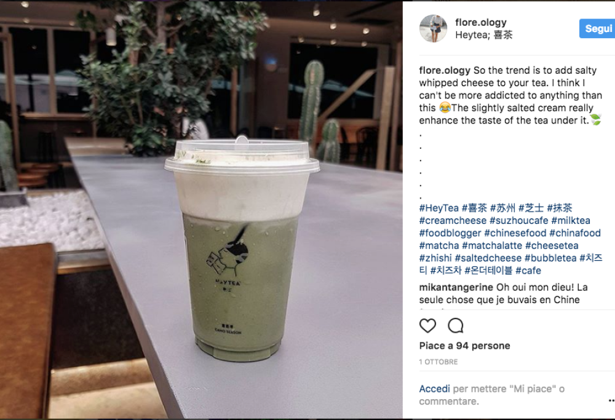Select the #cheesetea hashtag
This screenshot has width=615, height=420.
552,245
